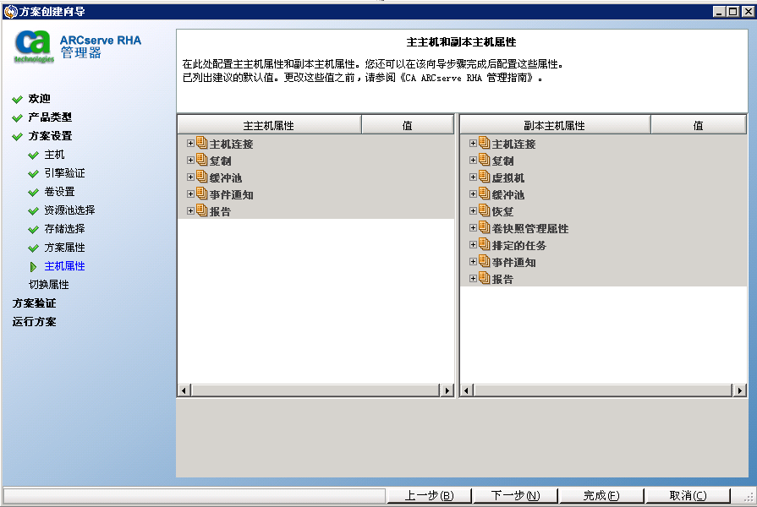757x507 pixels.
Task: Expand the 复制 node under 副本主机属性
Action: (x=472, y=160)
